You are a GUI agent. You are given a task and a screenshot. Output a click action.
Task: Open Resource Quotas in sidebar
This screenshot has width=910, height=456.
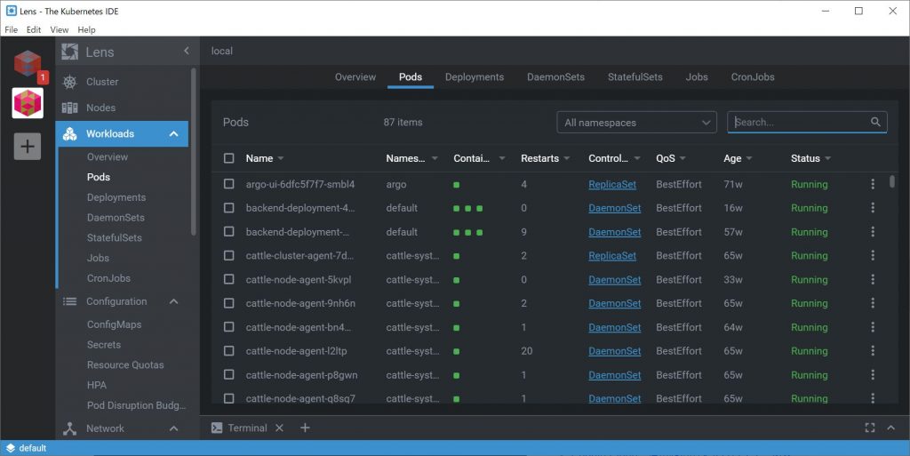pyautogui.click(x=125, y=365)
